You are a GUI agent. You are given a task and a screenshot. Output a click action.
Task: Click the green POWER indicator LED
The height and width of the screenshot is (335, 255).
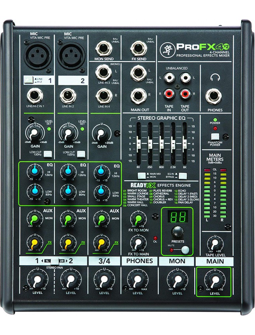[x=215, y=120]
